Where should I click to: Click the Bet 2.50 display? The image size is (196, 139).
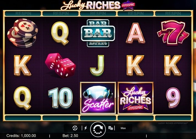click(70, 136)
